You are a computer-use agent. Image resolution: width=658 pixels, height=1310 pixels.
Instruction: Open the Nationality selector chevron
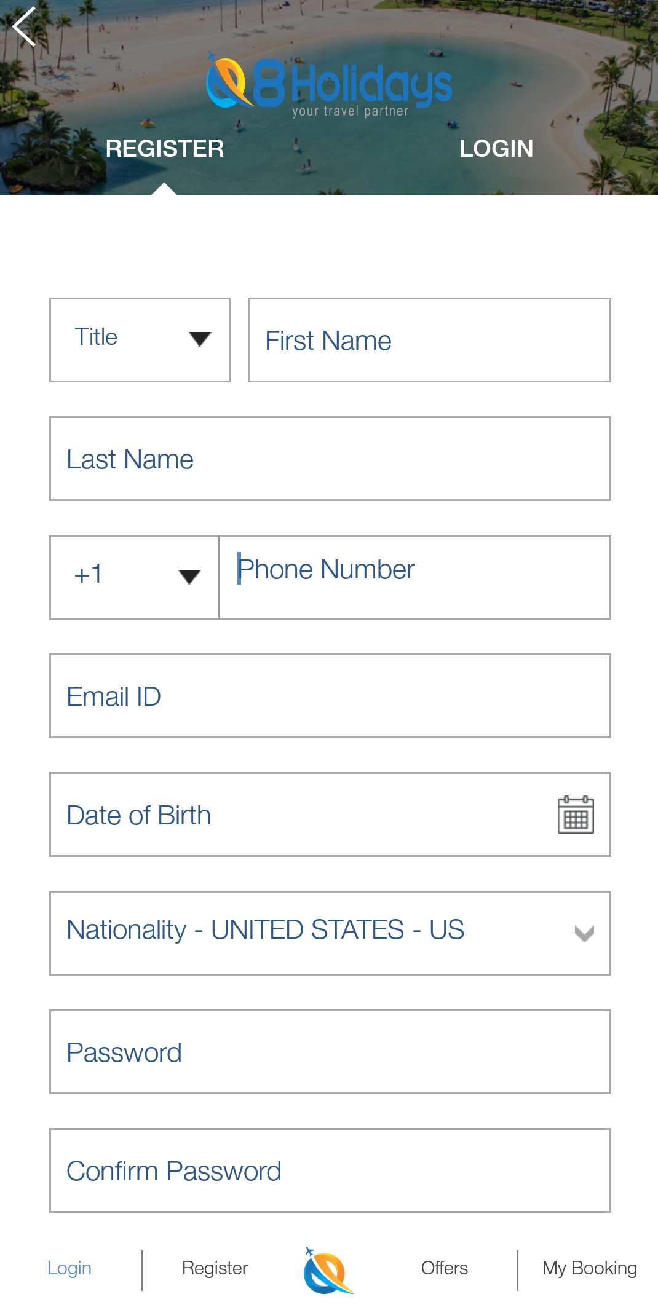click(584, 933)
